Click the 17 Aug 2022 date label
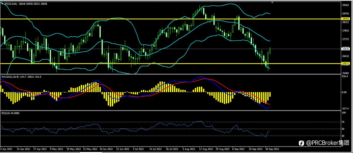Image resolution: width=353 pixels, height=153 pixels. (206, 149)
